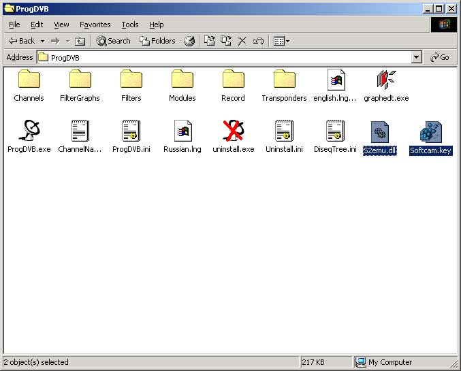Click the Address bar path field
Screen dimensions: 461x371
coord(224,57)
